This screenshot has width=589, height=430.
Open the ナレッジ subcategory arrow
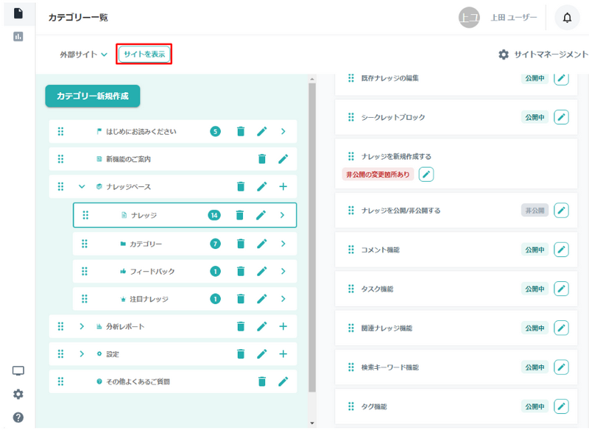click(282, 215)
